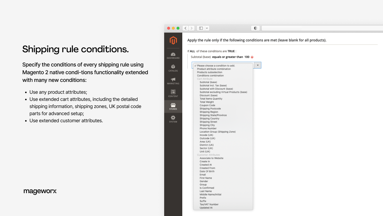Open the System settings gear in the sidebar

pos(173,119)
